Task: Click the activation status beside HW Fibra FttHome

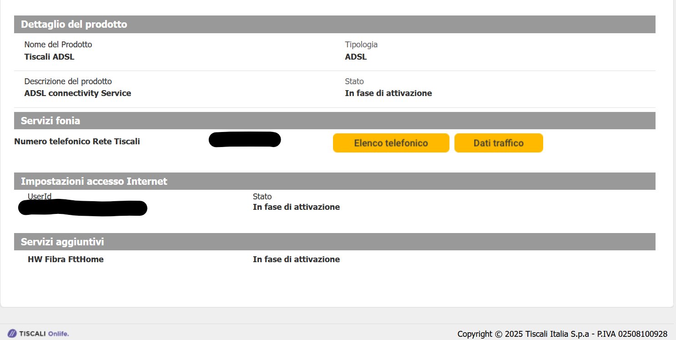Action: [296, 259]
